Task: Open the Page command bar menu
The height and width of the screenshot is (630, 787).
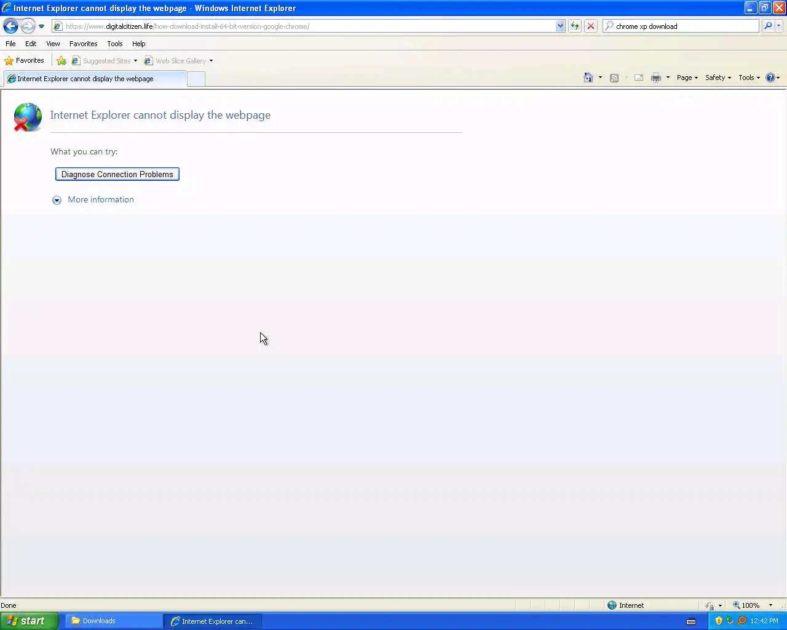Action: pyautogui.click(x=687, y=78)
